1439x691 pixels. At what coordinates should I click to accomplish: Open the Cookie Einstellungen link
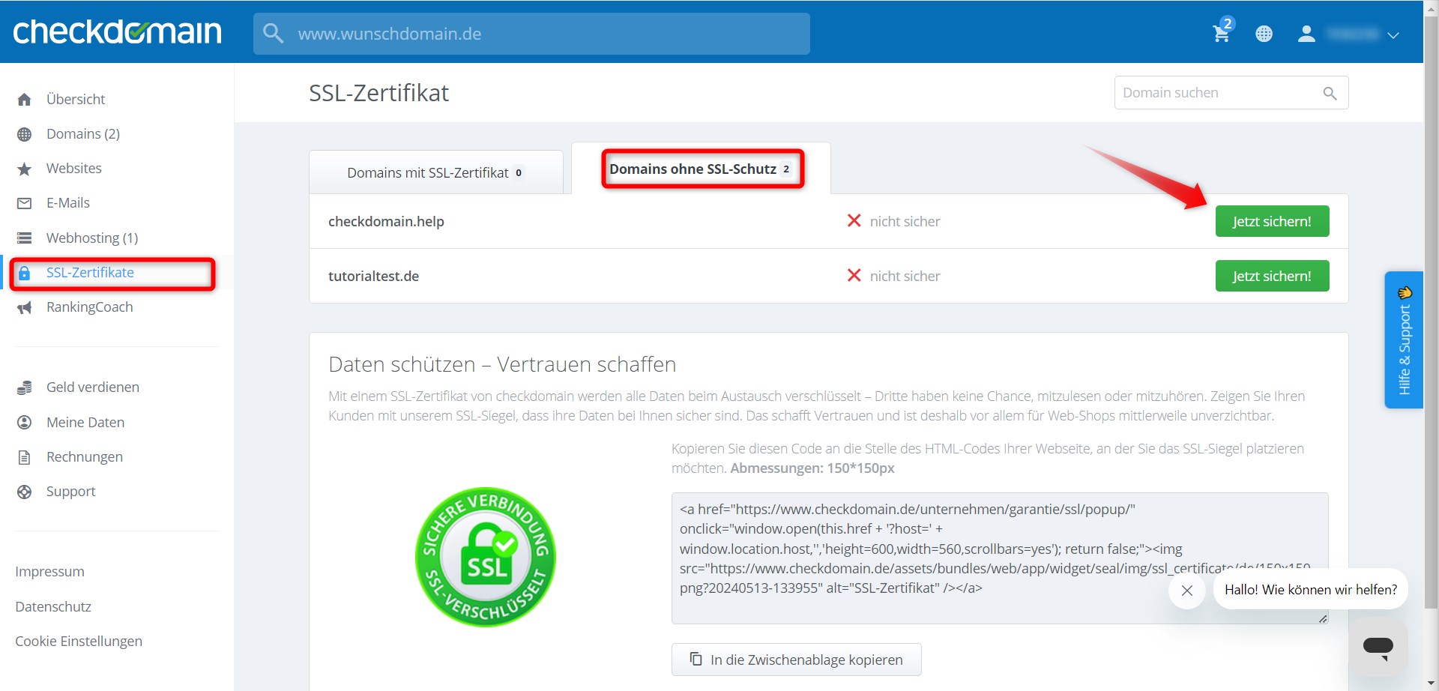click(79, 641)
